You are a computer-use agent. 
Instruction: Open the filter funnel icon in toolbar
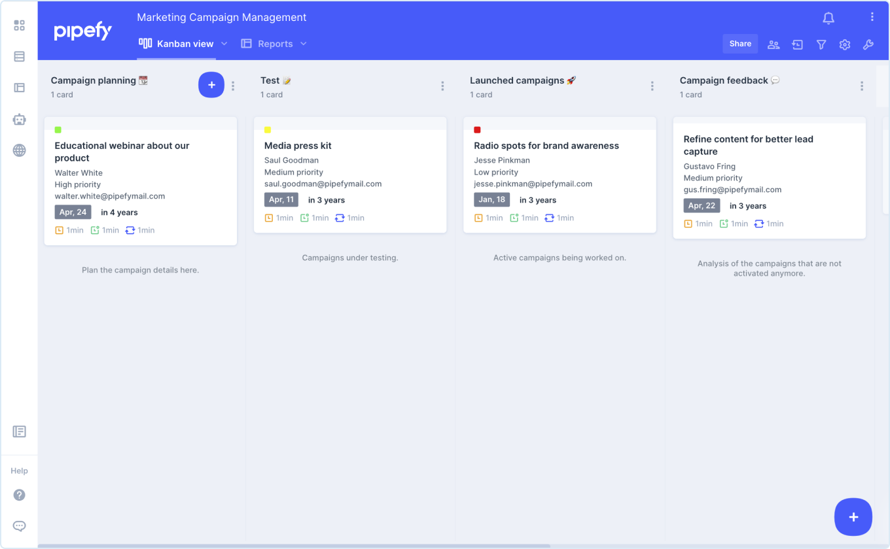[821, 44]
